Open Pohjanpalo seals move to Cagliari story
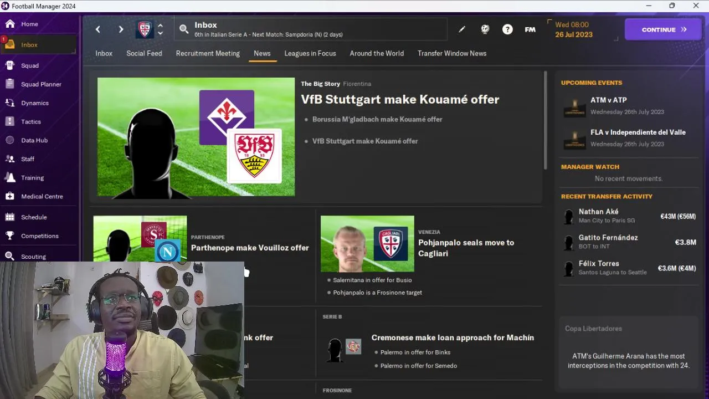709x399 pixels. click(466, 248)
